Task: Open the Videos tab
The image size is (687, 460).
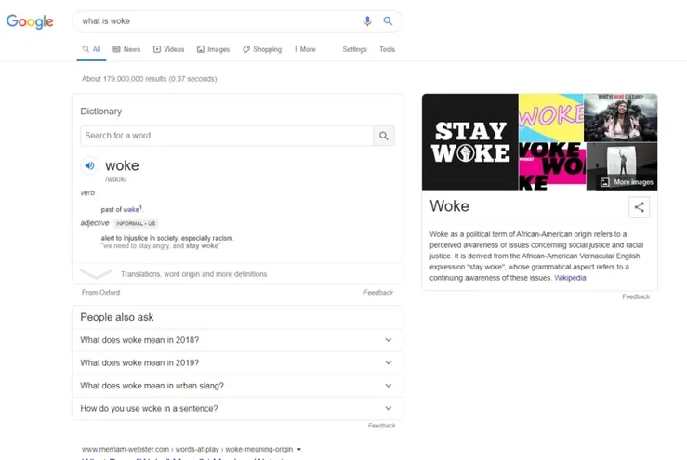Action: (168, 49)
